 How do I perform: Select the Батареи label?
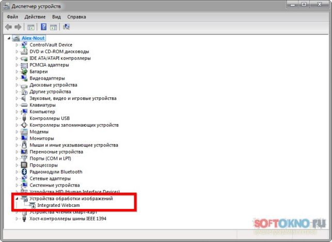(39, 72)
